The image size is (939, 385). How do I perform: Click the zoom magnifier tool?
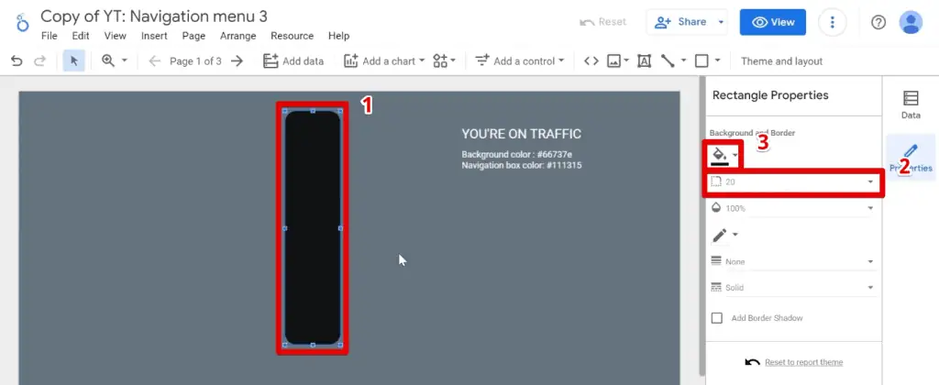108,60
